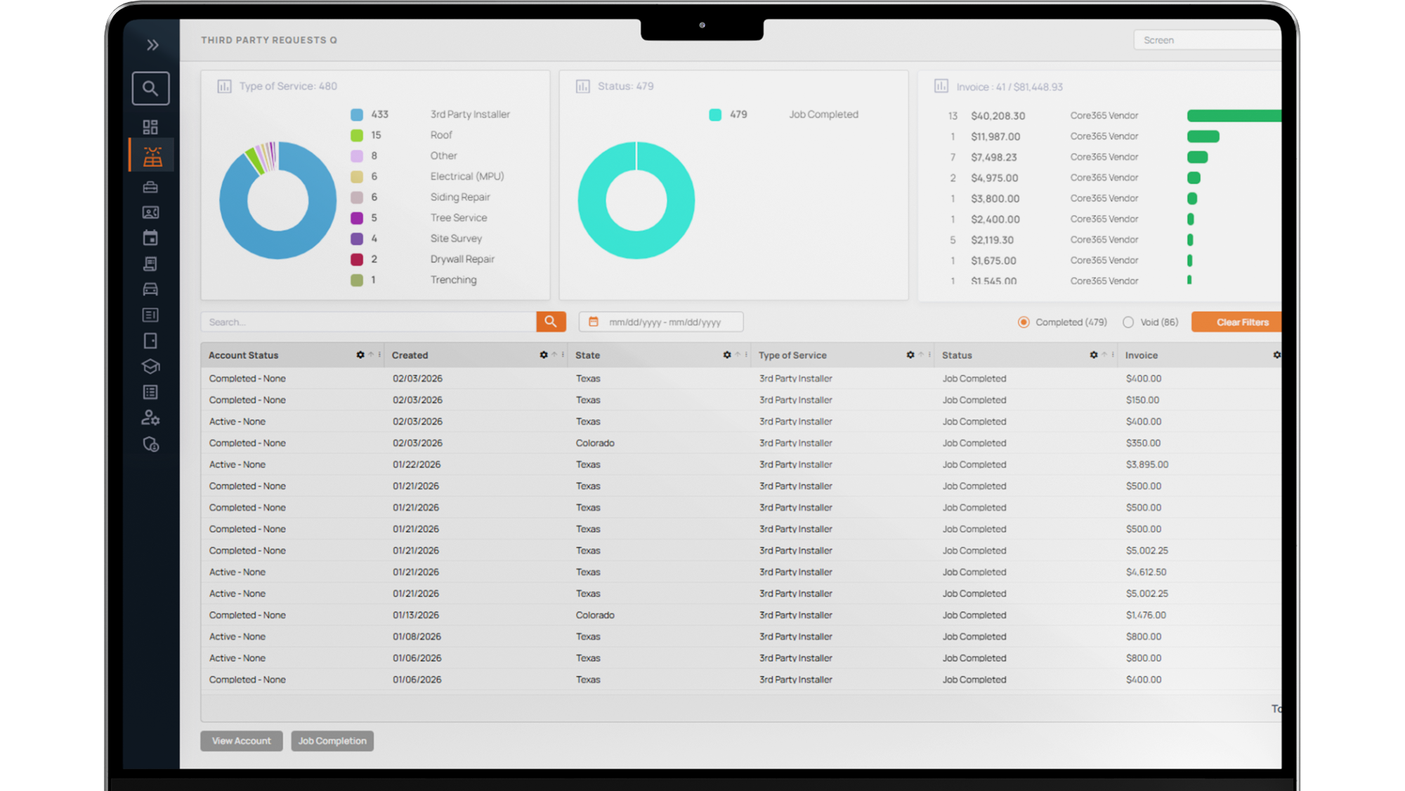Viewport: 1405px width, 791px height.
Task: Sort by the Type of Service column header
Action: 792,355
